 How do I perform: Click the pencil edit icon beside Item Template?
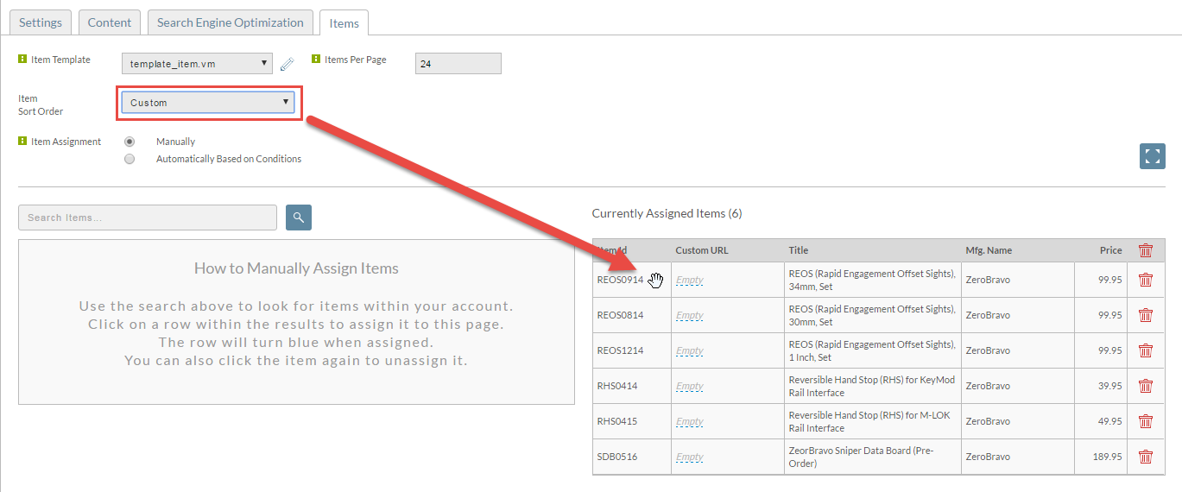[x=288, y=63]
